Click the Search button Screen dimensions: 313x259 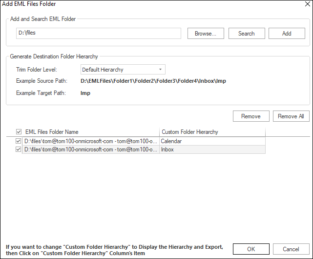pyautogui.click(x=247, y=34)
